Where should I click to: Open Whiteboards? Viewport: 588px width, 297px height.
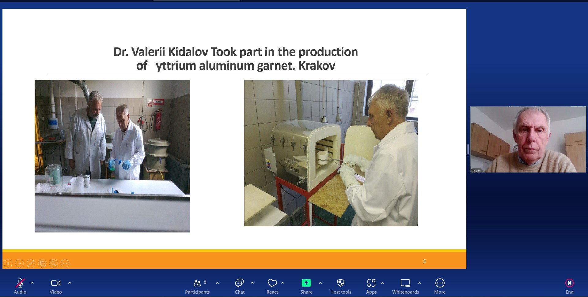405,286
